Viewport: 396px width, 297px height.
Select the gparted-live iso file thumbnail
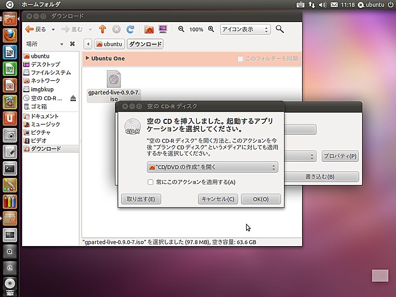[114, 79]
